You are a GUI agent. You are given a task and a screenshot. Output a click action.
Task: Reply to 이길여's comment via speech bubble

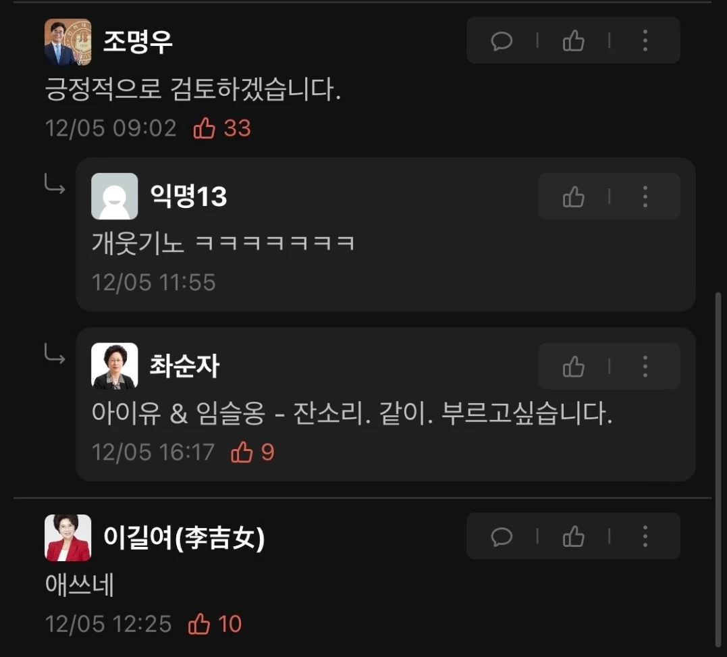[x=501, y=536]
